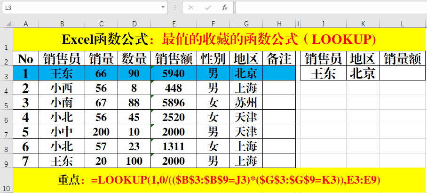Image resolution: width=427 pixels, height=193 pixels.
Task: Click the Enter checkmark icon in formula bar
Action: click(208, 8)
